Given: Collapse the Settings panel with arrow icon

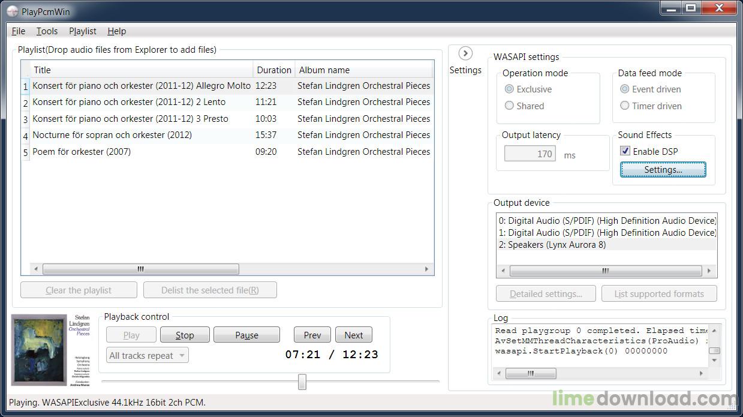Looking at the screenshot, I should (465, 53).
